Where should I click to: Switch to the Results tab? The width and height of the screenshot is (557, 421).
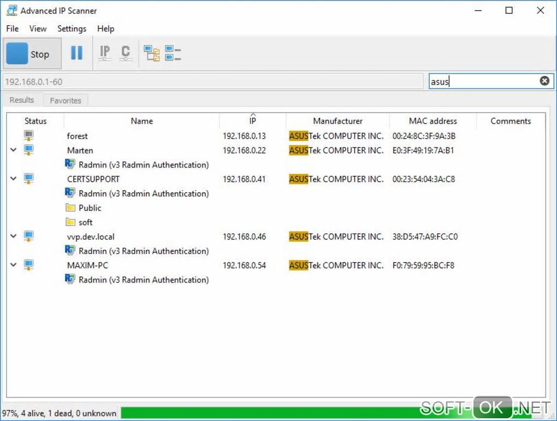pyautogui.click(x=22, y=100)
